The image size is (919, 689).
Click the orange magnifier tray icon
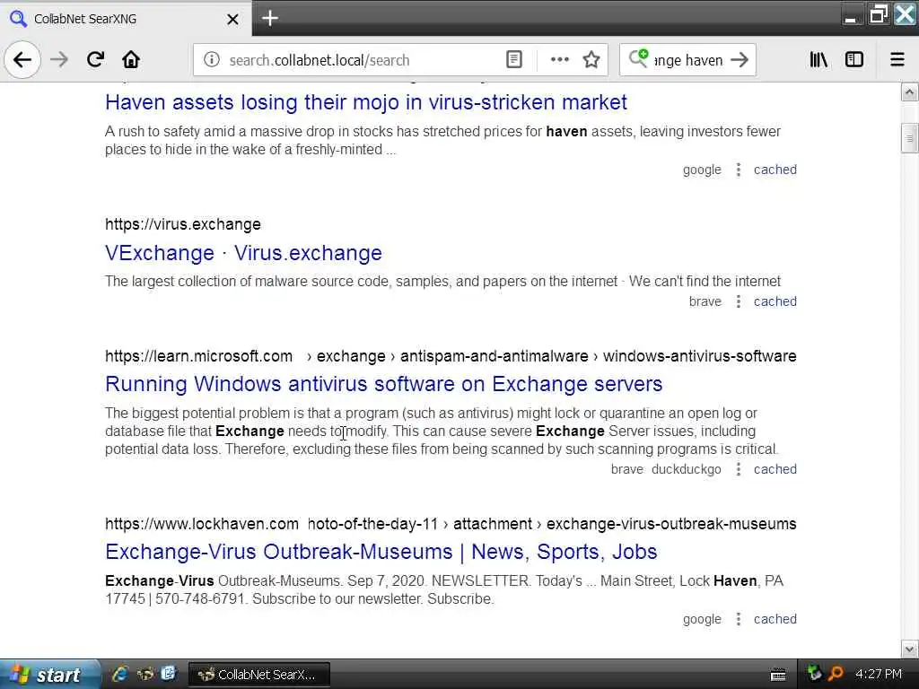click(836, 674)
